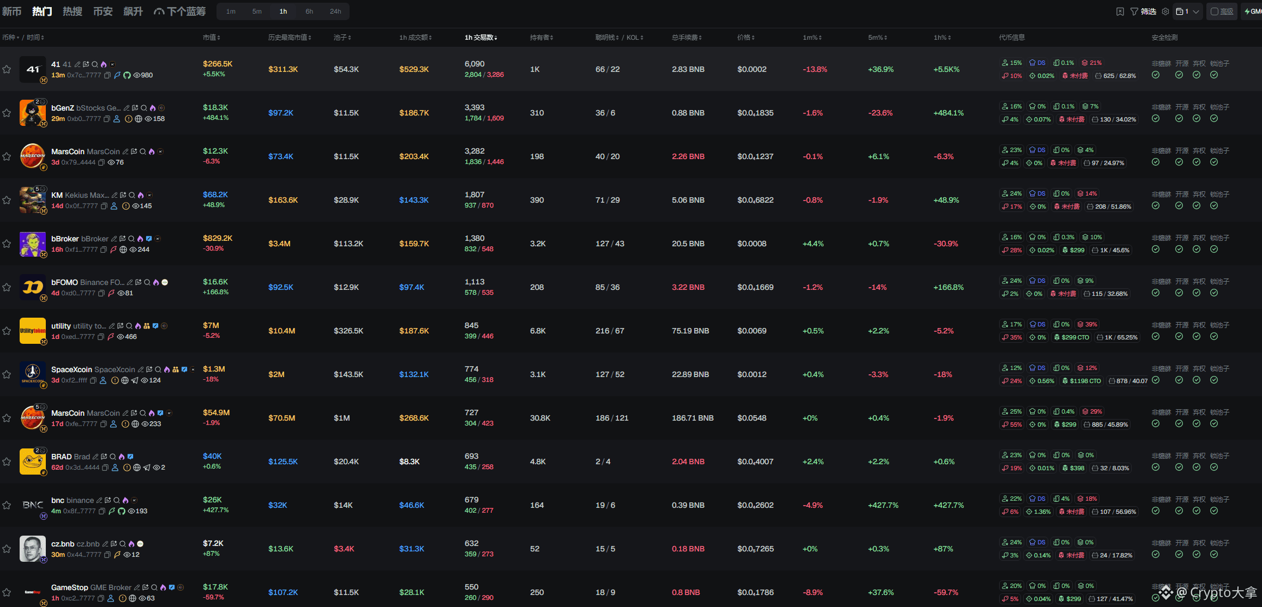Click the watchers eye count 980 on 41

[x=143, y=75]
